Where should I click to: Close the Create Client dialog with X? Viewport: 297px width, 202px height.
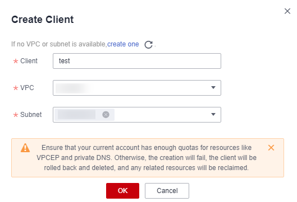(x=287, y=11)
